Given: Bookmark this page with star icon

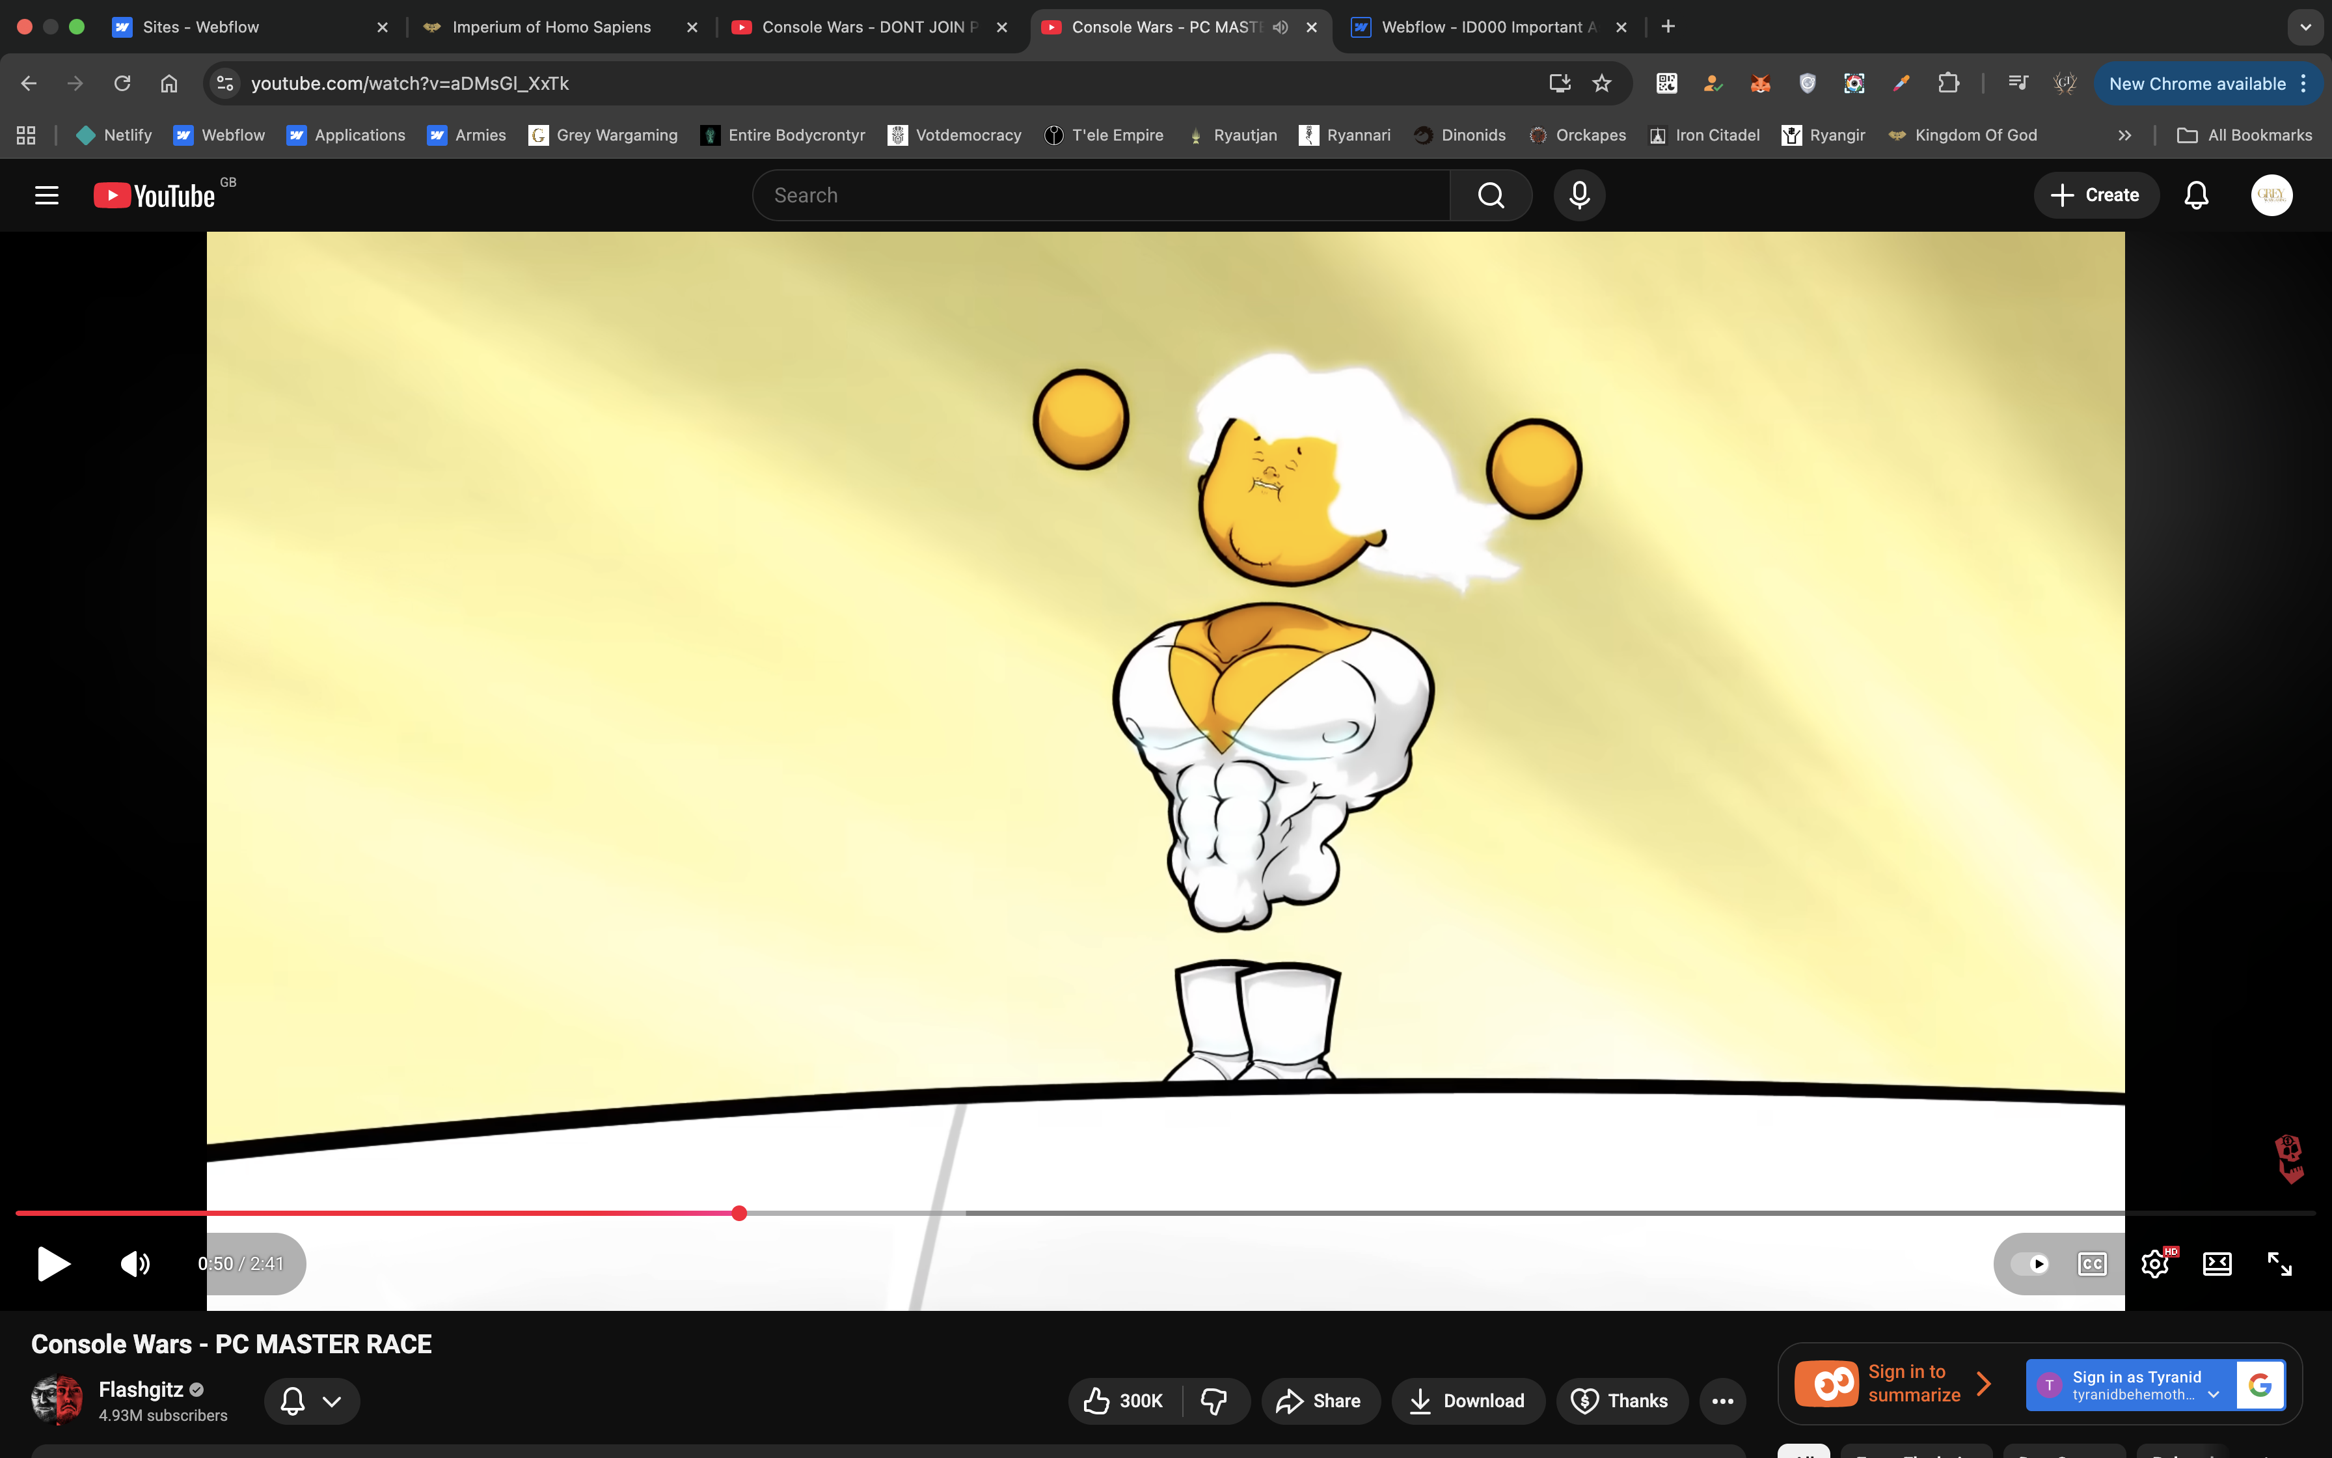Looking at the screenshot, I should click(x=1601, y=83).
